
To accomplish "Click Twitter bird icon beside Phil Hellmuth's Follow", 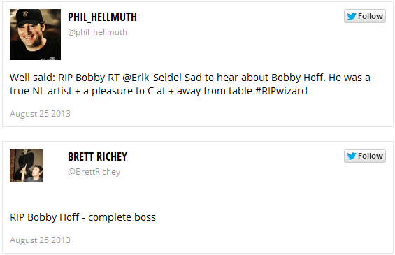I will click(352, 16).
